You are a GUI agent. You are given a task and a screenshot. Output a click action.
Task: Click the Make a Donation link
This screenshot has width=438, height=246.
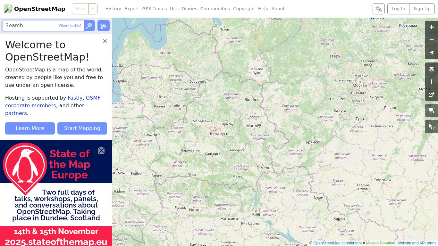[381, 243]
